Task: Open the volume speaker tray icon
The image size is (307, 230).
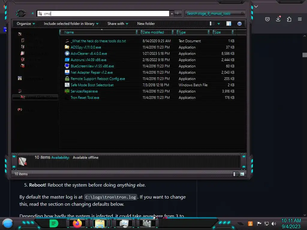Action: point(274,223)
